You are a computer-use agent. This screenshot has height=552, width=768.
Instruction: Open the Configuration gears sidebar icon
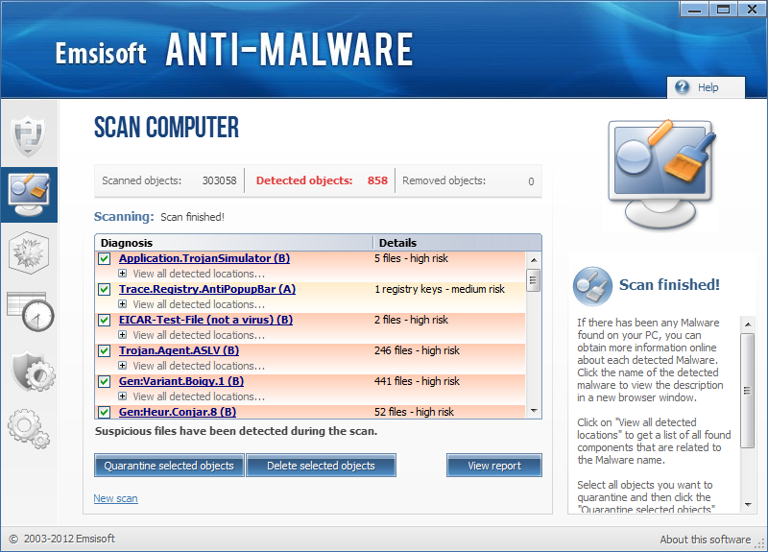(29, 429)
